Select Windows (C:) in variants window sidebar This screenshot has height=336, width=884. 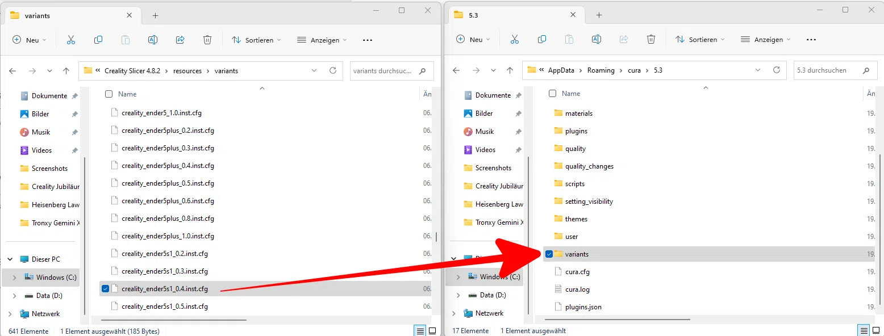[41, 278]
